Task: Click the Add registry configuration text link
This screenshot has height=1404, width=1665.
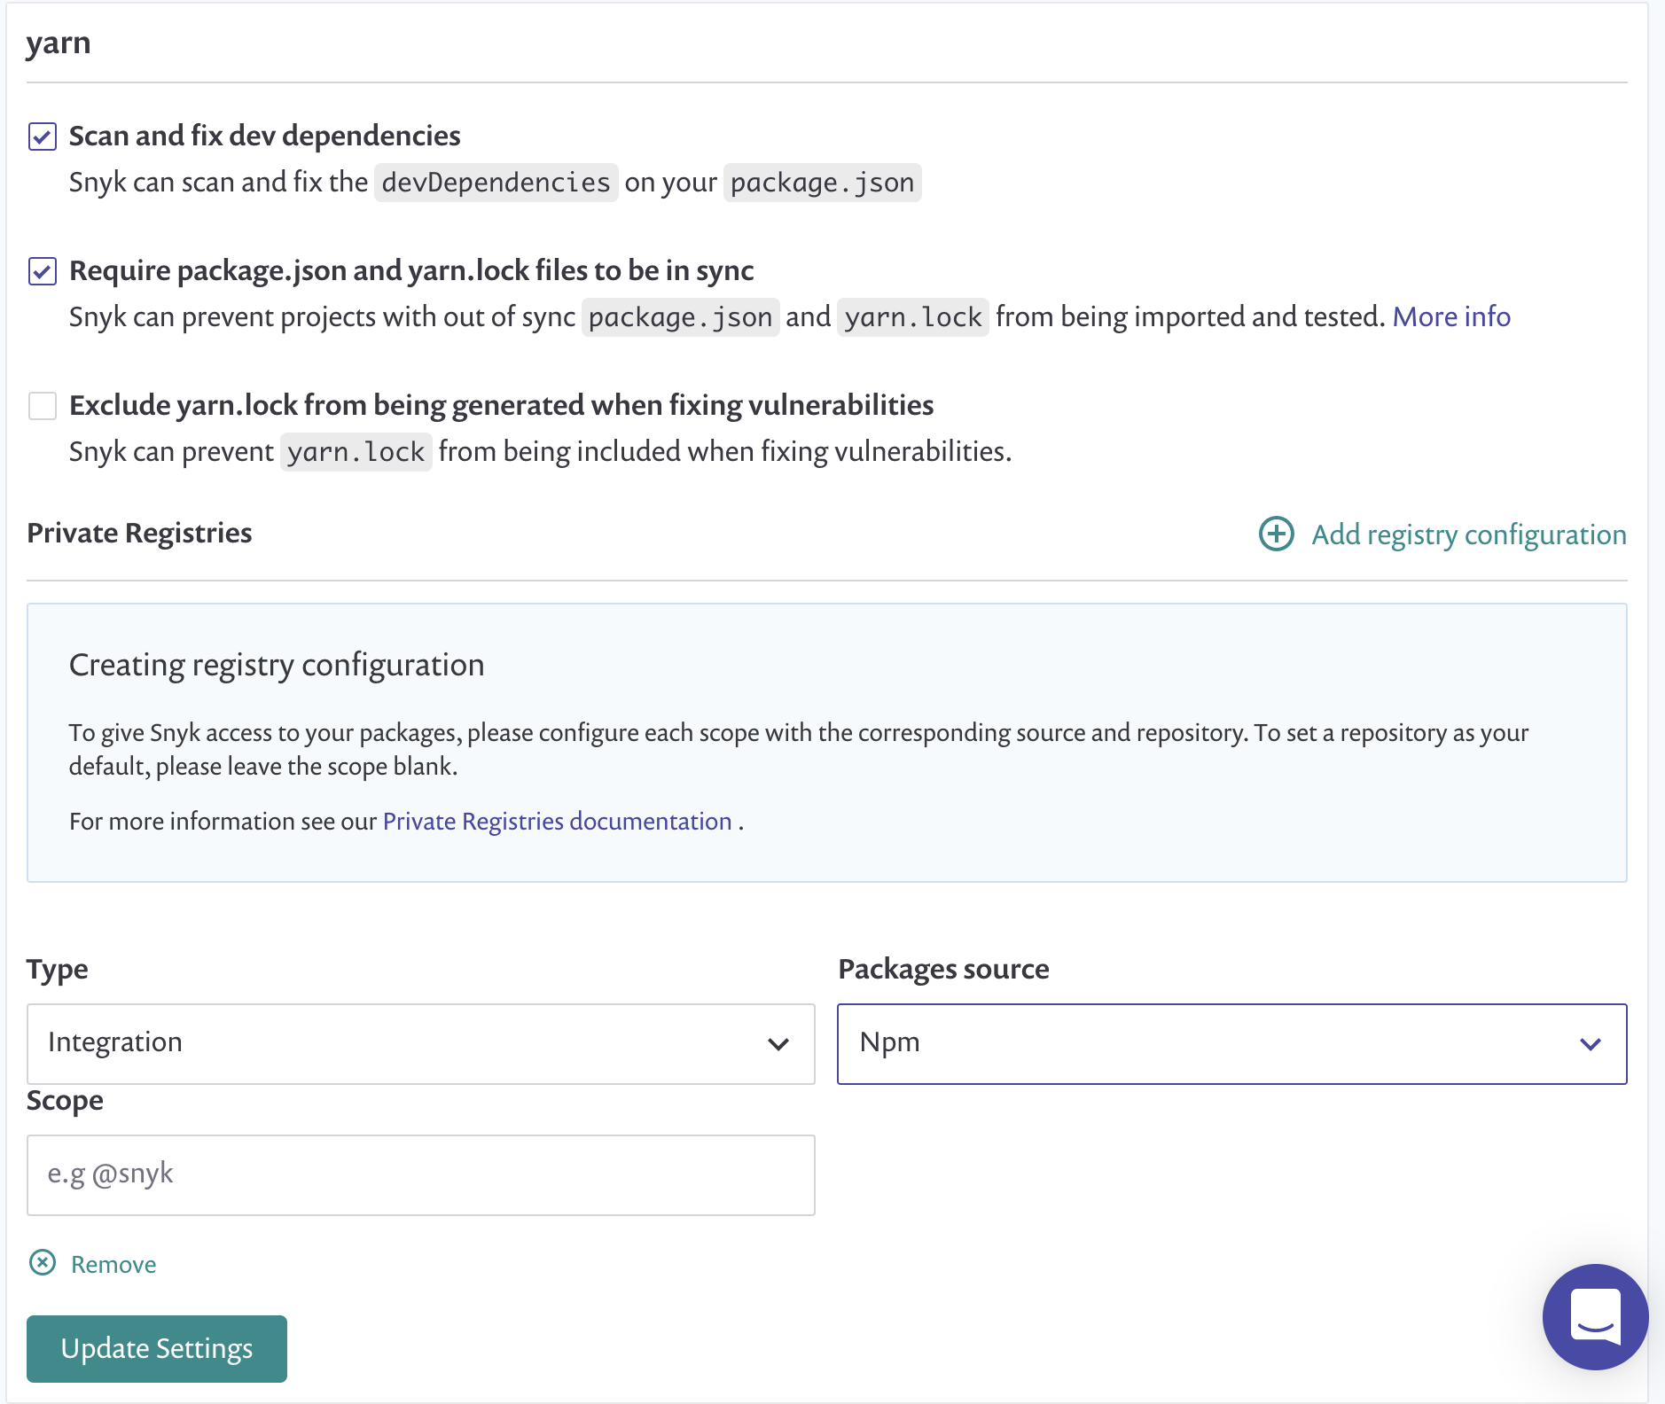Action: tap(1468, 534)
